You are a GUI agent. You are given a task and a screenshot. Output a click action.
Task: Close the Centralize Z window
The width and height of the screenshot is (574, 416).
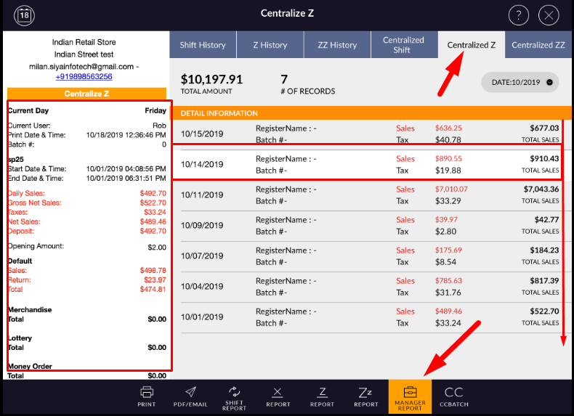click(549, 15)
